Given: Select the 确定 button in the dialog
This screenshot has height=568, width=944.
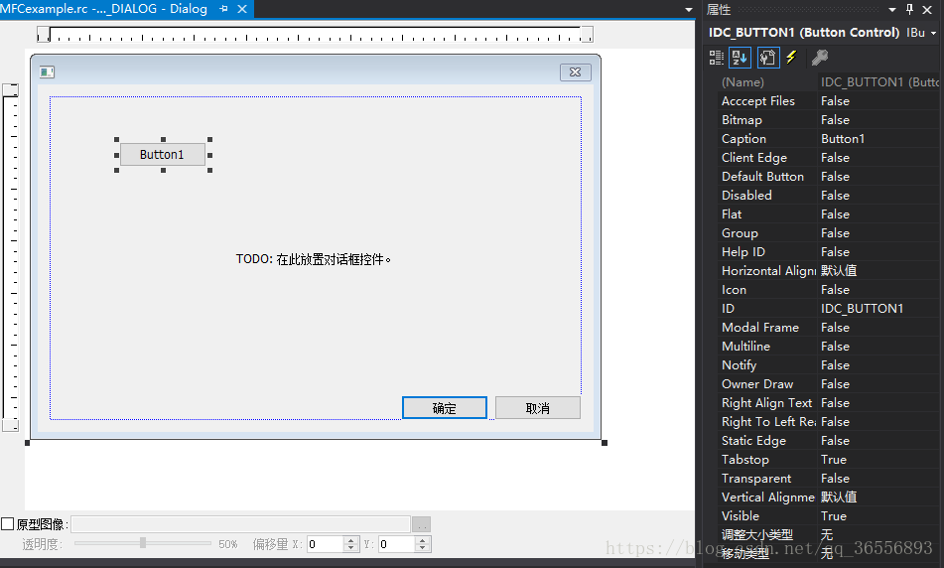Looking at the screenshot, I should (x=445, y=408).
